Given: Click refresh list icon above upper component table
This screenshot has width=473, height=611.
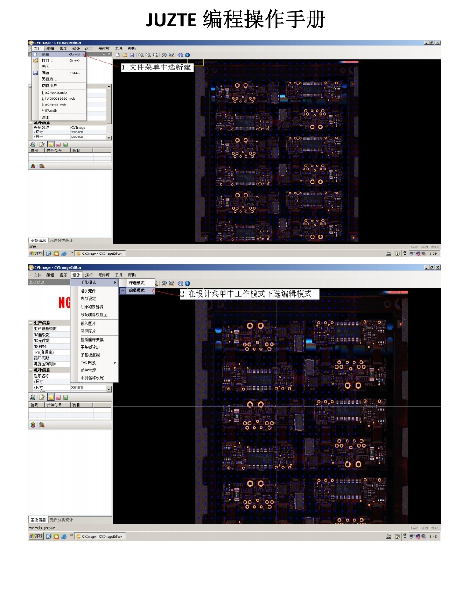Looking at the screenshot, I should point(33,144).
